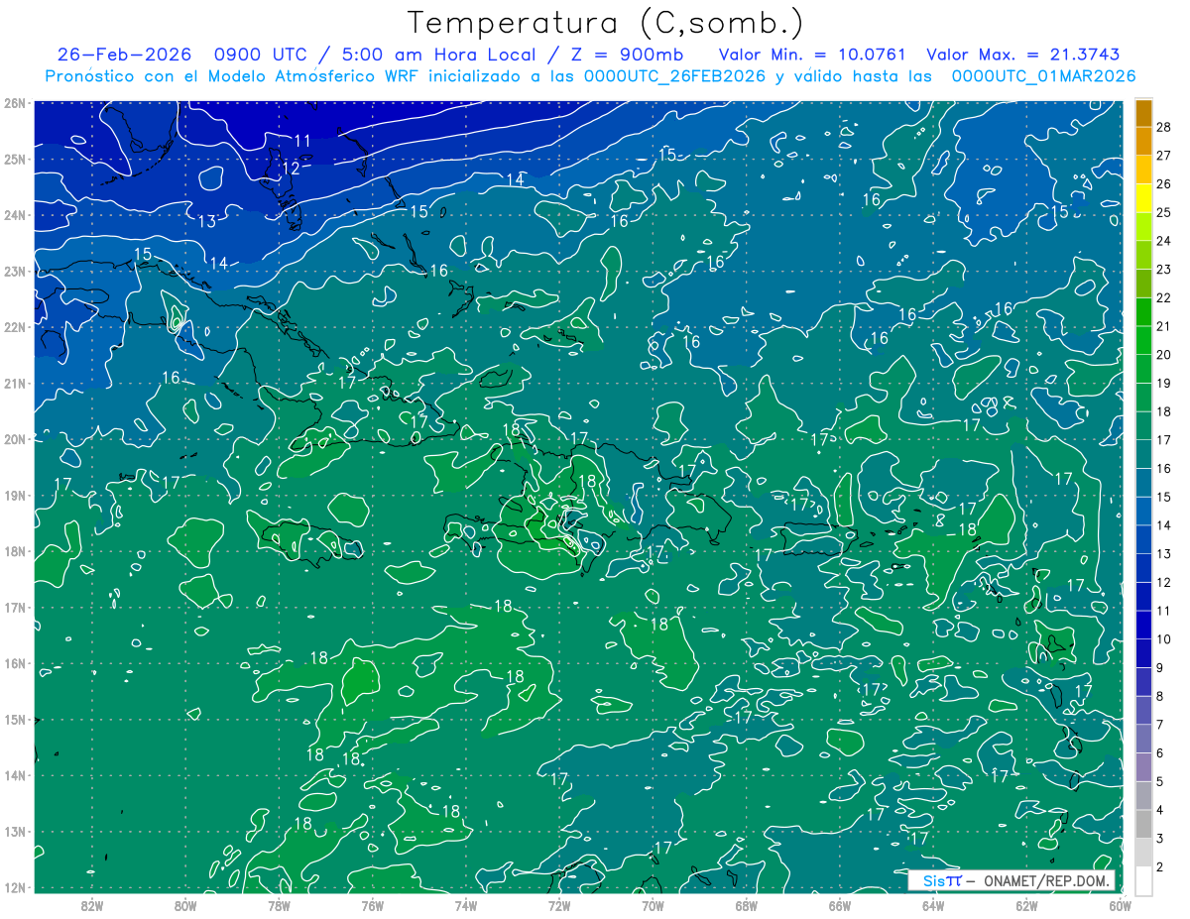Click the '74W' longitude axis label

coord(466,906)
